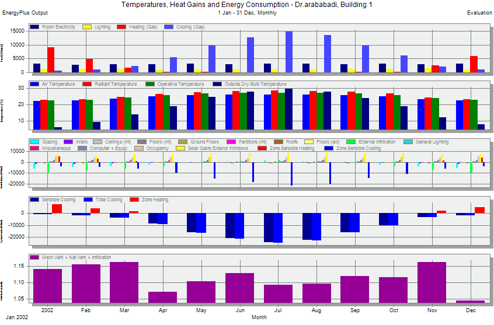Select the green Operative Temperature legend swatch
The width and height of the screenshot is (494, 325).
(x=150, y=84)
